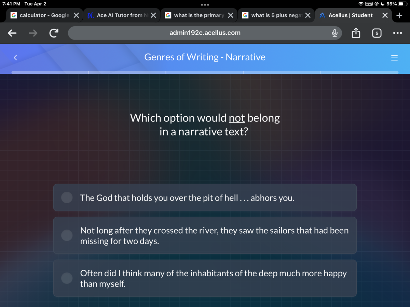Open the Acellus hamburger menu
The width and height of the screenshot is (410, 307).
pos(394,58)
